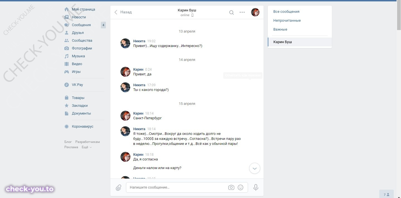Click Никита's avatar beside the 17:09 message
This screenshot has width=401, height=198.
click(125, 87)
